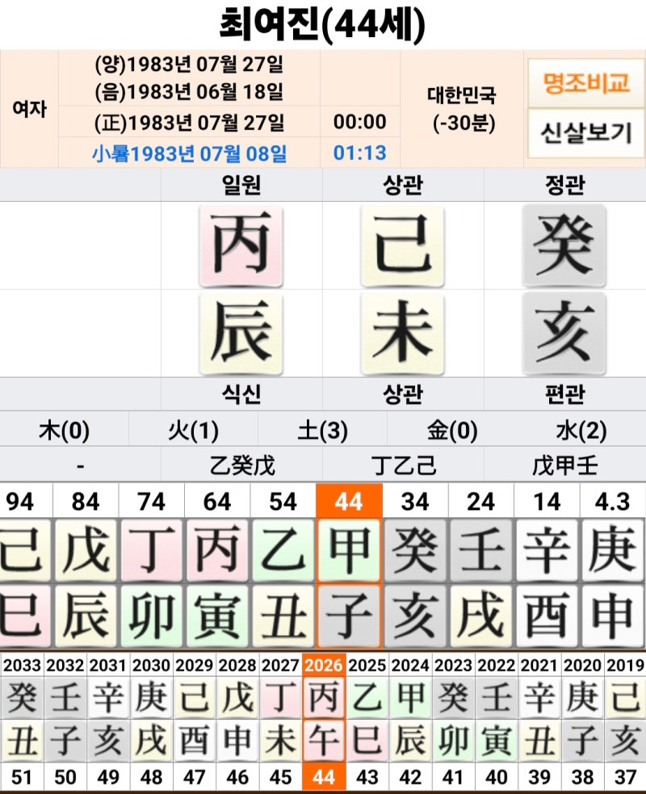Image resolution: width=646 pixels, height=794 pixels.
Task: Click the 정관 label
Action: click(565, 185)
